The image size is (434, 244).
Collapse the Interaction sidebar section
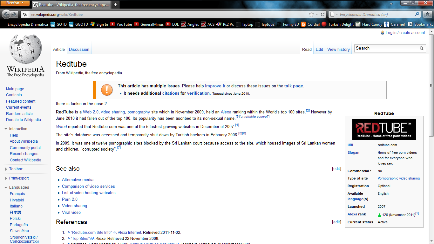6,129
